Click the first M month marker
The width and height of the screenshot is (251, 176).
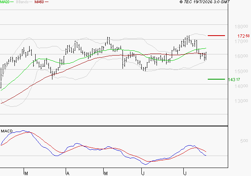[x=26, y=174]
